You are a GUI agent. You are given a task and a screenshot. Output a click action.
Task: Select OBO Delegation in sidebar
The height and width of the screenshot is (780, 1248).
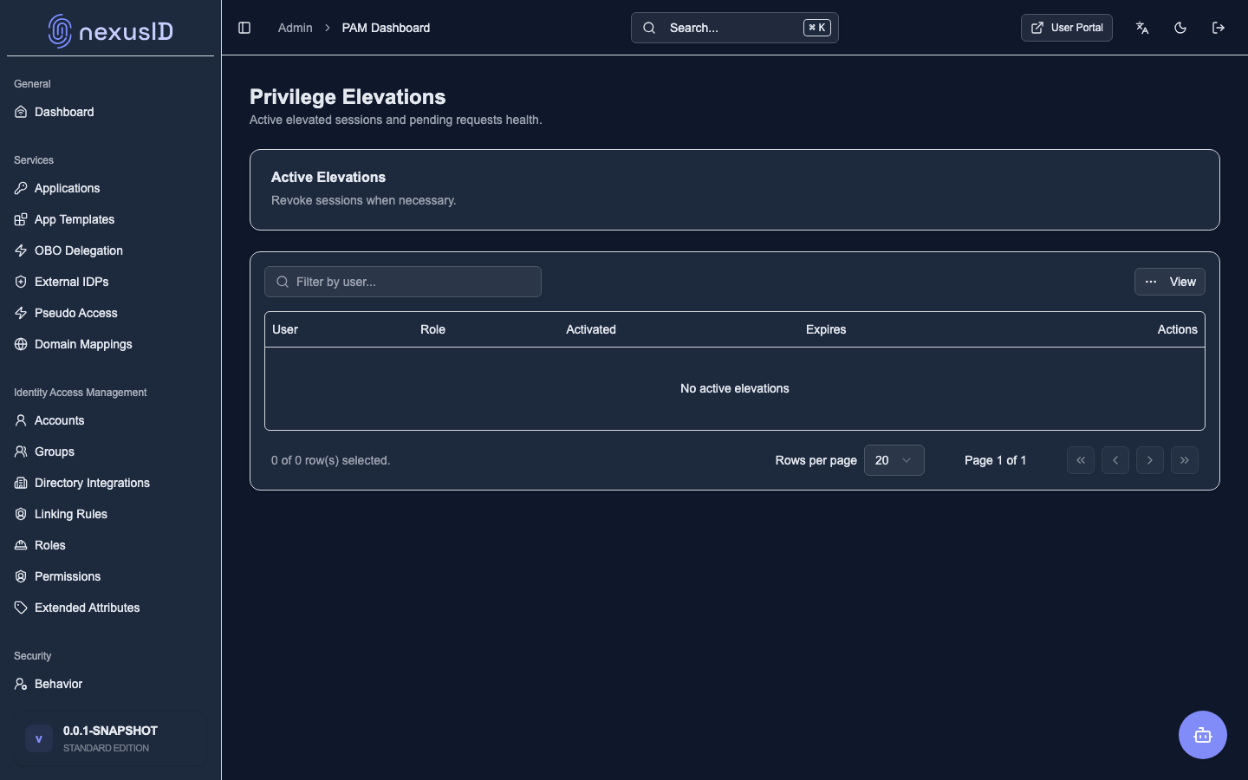tap(110, 250)
